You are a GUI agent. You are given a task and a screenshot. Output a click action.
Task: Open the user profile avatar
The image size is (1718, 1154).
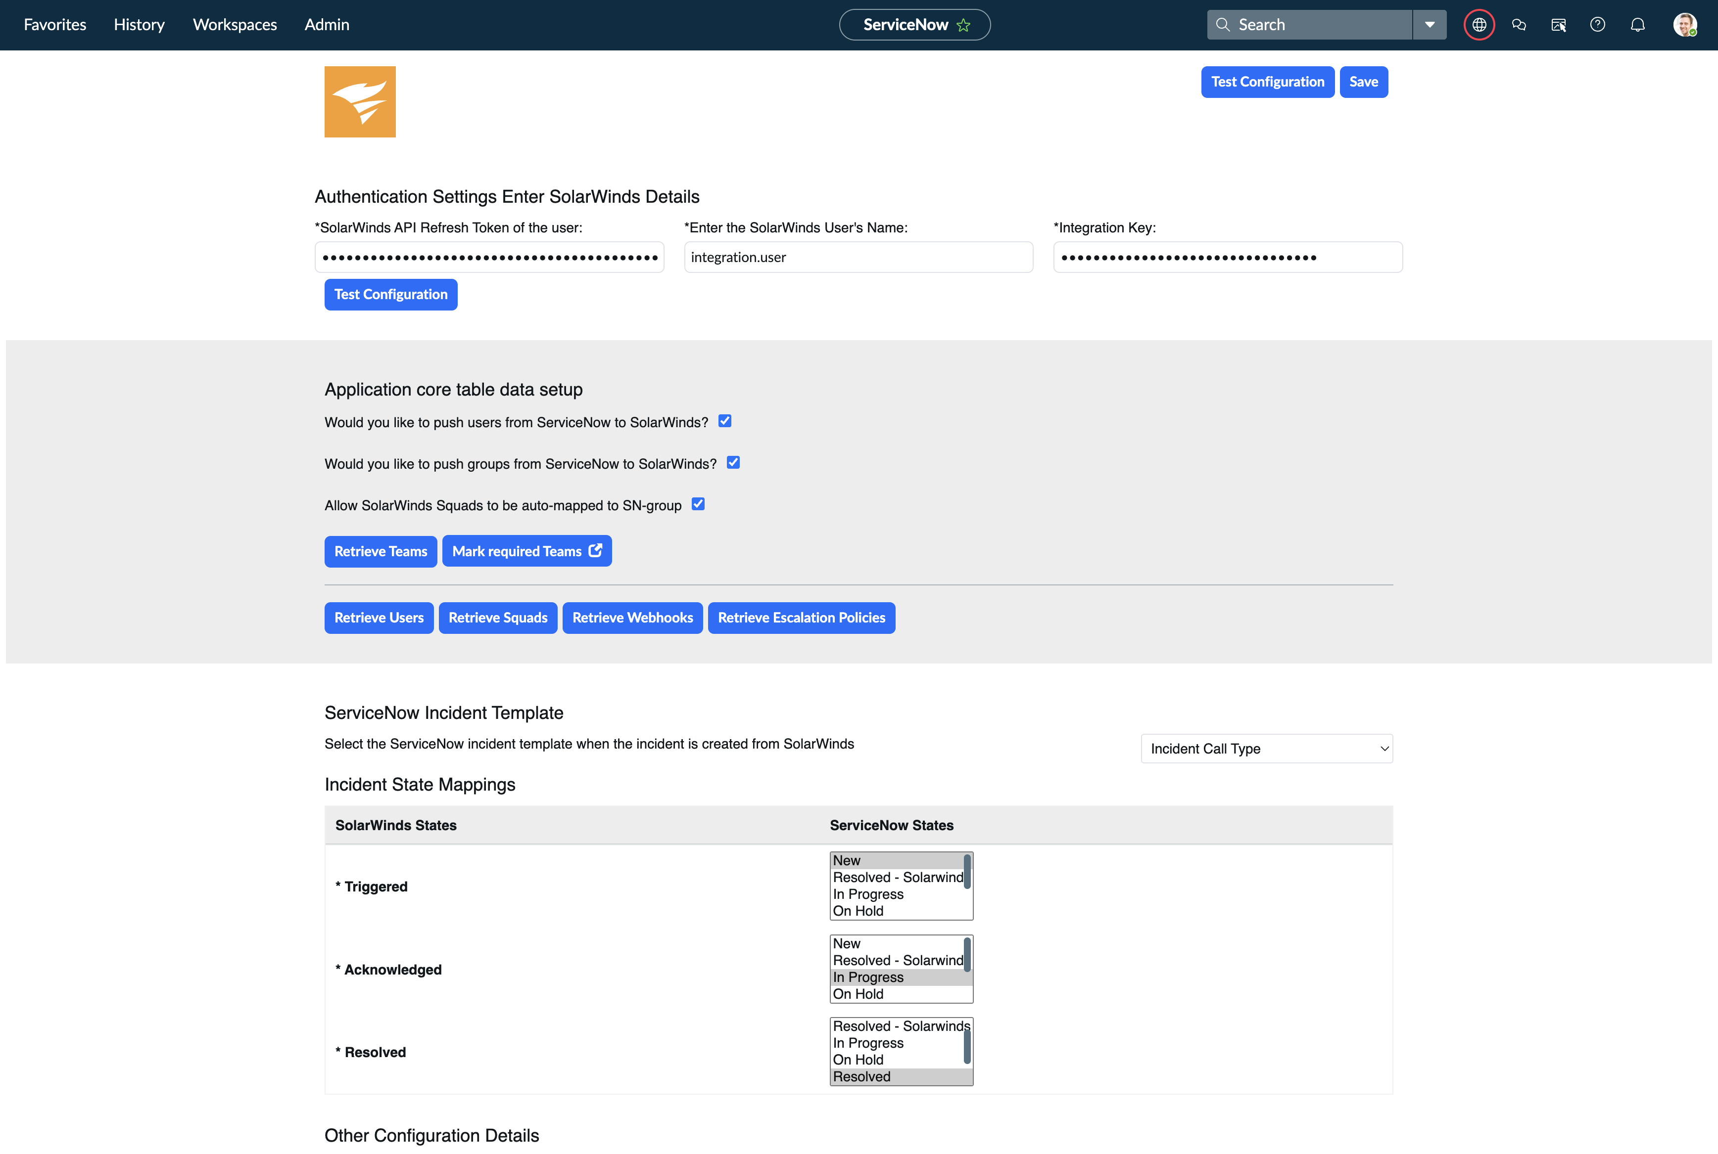[1685, 25]
